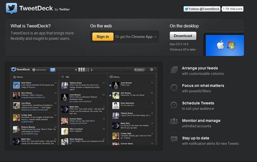
Task: Click the Download button
Action: click(183, 36)
